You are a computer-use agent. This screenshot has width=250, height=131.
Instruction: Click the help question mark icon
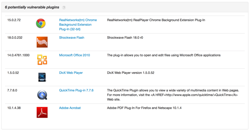[64, 7]
